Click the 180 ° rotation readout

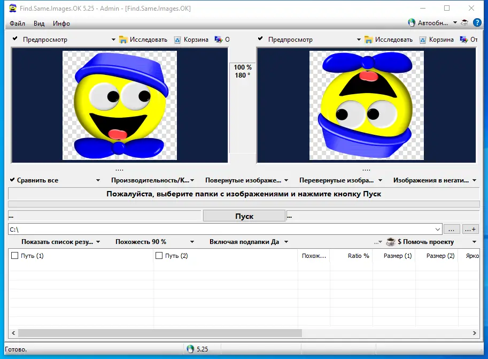tap(243, 75)
